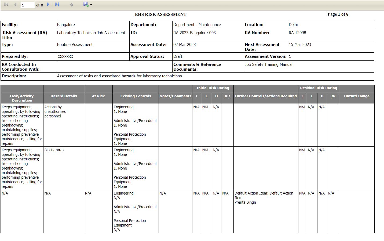This screenshot has height=241, width=384.
Task: Select the name 'Prerita Singh'
Action: click(245, 202)
